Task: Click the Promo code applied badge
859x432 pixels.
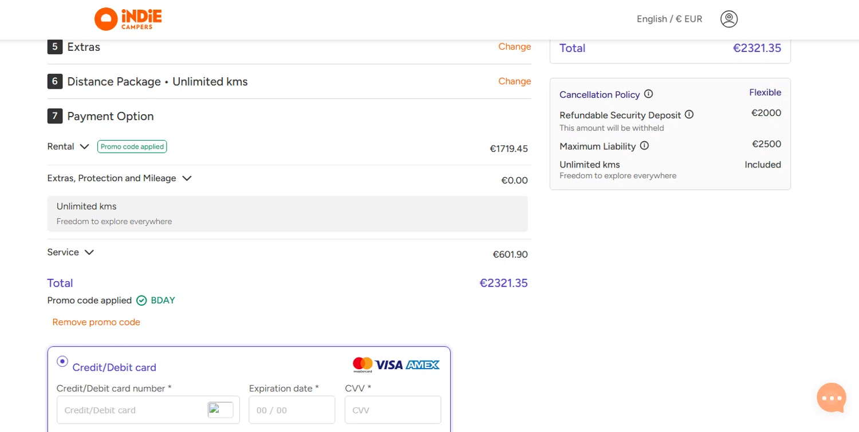Action: [x=132, y=146]
